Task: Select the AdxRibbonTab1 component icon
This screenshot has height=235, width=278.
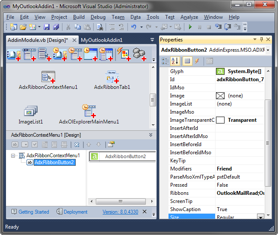Action: [x=112, y=77]
